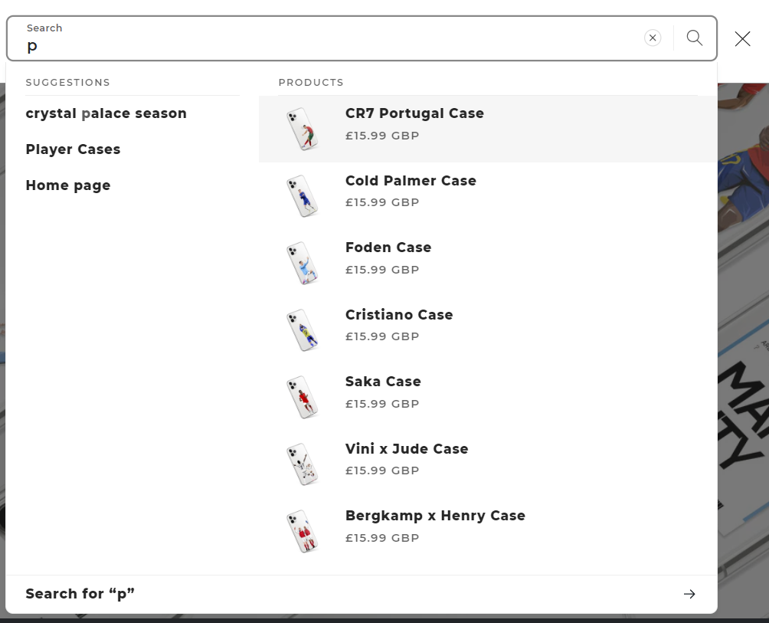Open the Cold Palmer Case thumbnail
Screen dimensions: 769x623
point(302,196)
